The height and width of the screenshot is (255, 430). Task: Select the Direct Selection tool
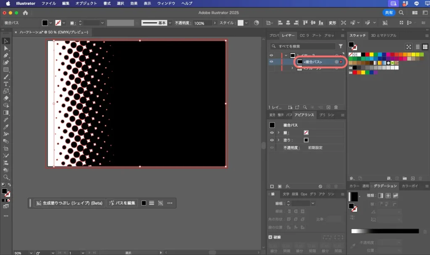(6, 48)
